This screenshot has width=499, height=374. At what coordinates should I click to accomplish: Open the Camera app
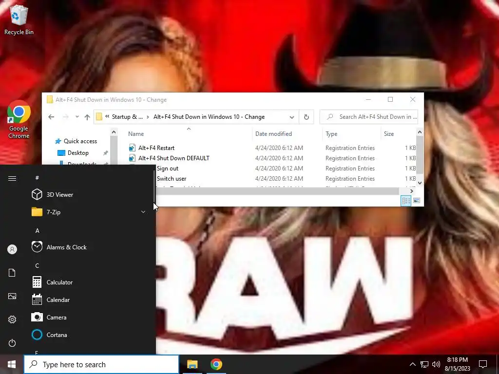[x=89, y=318]
